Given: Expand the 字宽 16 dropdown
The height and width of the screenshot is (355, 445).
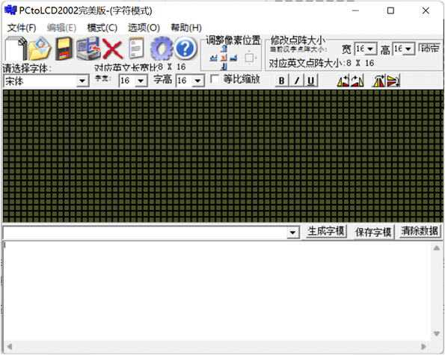Looking at the screenshot, I should pyautogui.click(x=141, y=81).
